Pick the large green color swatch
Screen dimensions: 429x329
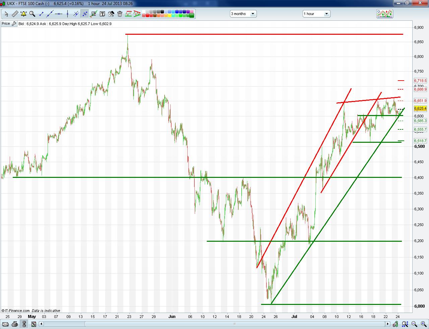tap(191, 15)
